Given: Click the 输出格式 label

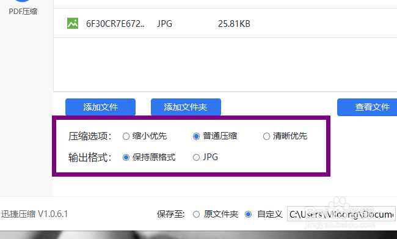Looking at the screenshot, I should [90, 157].
